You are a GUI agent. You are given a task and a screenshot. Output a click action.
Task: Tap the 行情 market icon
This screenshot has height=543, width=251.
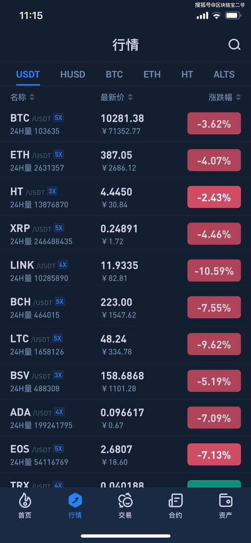click(x=75, y=500)
